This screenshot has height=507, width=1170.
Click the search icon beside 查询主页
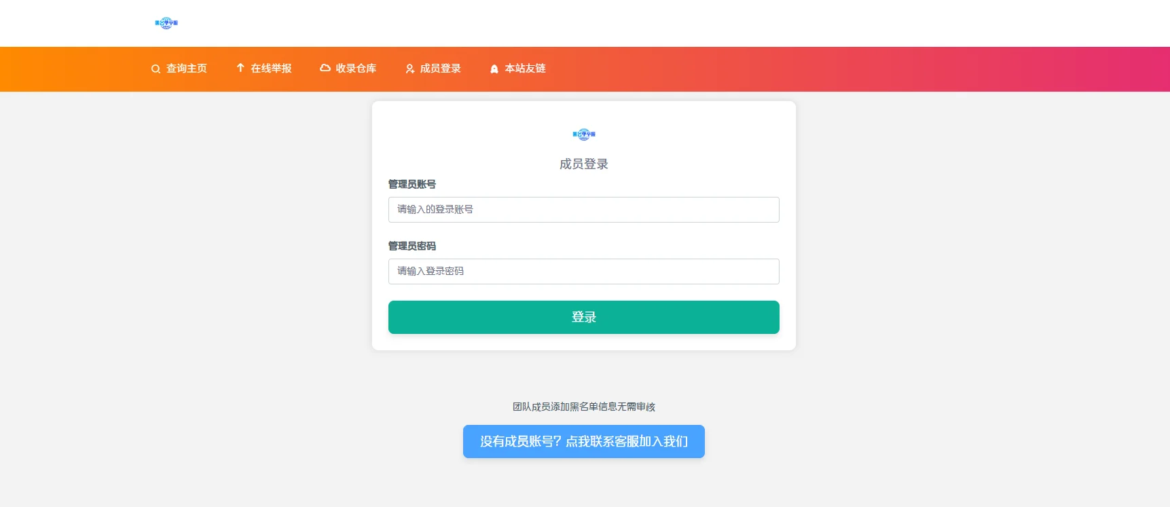(x=156, y=69)
